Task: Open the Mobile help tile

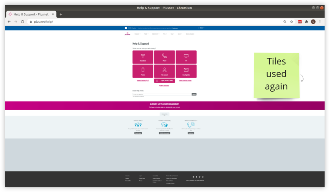Action: [x=143, y=71]
